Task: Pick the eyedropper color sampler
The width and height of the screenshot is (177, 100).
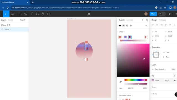Action: [121, 82]
